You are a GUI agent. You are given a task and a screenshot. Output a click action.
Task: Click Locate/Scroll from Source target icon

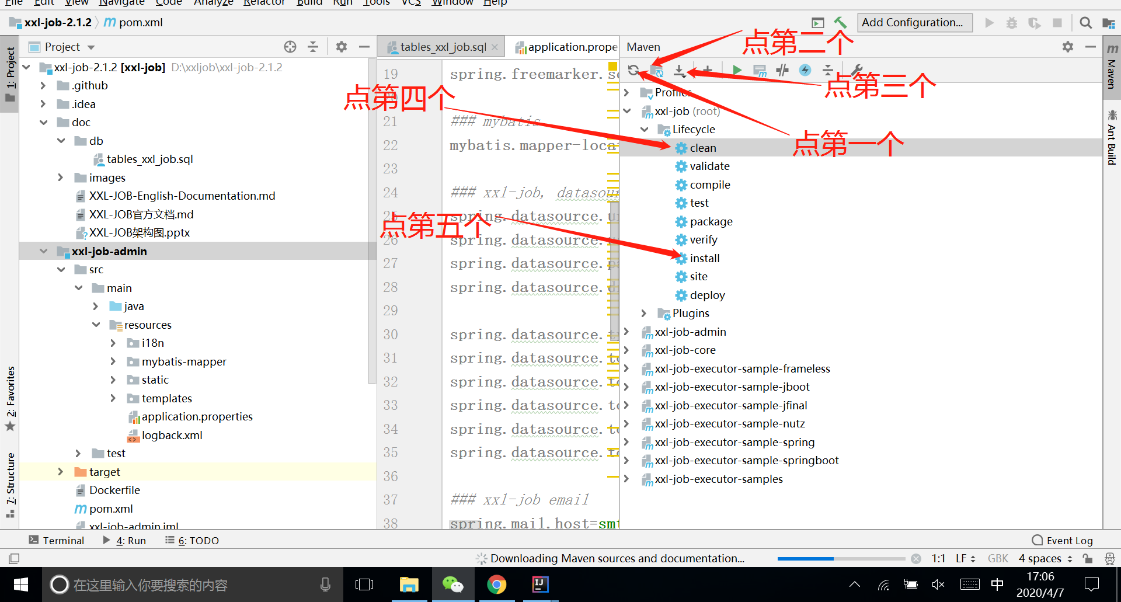[290, 47]
